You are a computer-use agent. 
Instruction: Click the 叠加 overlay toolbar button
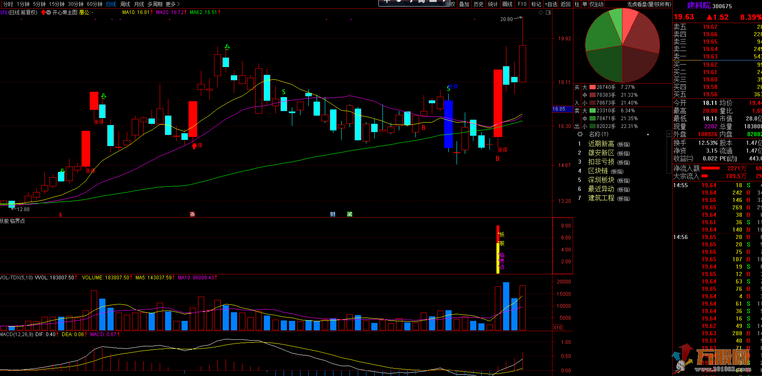click(x=464, y=4)
